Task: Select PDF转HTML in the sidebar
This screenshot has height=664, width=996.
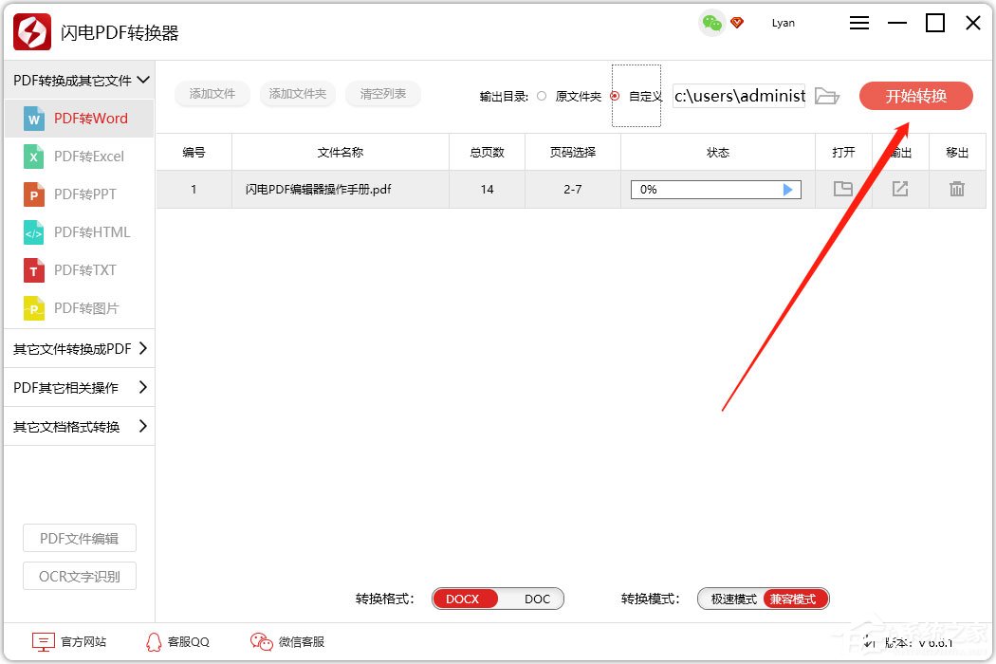Action: tap(79, 232)
